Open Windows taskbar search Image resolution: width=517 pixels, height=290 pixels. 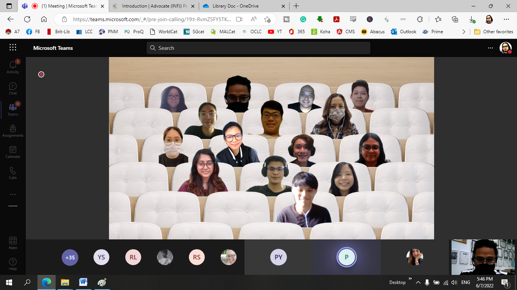27,282
